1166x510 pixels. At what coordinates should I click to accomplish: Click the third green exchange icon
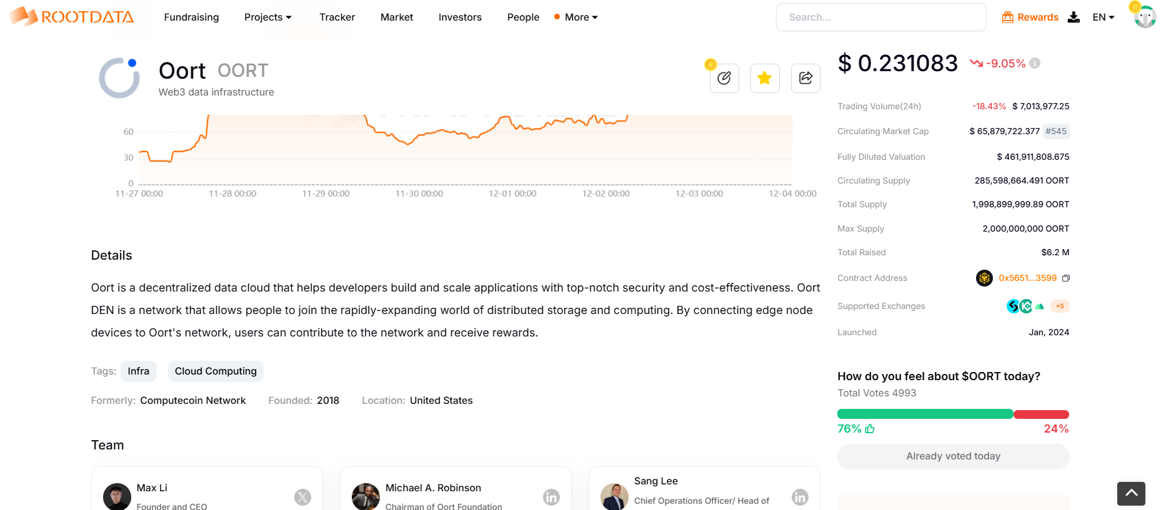pyautogui.click(x=1039, y=306)
